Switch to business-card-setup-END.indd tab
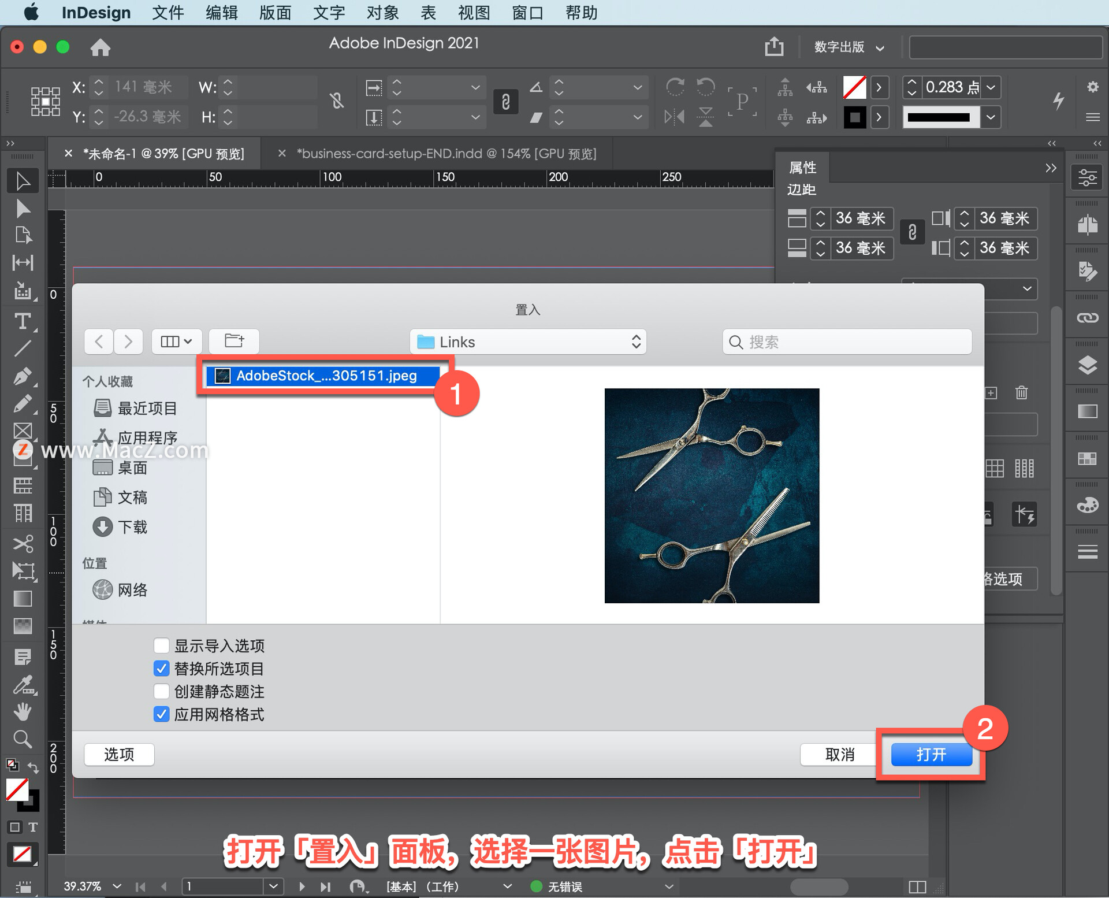The height and width of the screenshot is (898, 1109). [446, 154]
